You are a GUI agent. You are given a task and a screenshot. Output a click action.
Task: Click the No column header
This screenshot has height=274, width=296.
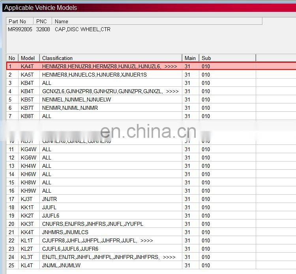12,58
